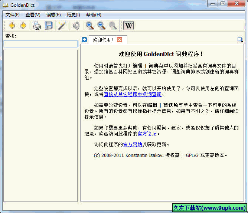Open the 文件(F) menu

13,15
